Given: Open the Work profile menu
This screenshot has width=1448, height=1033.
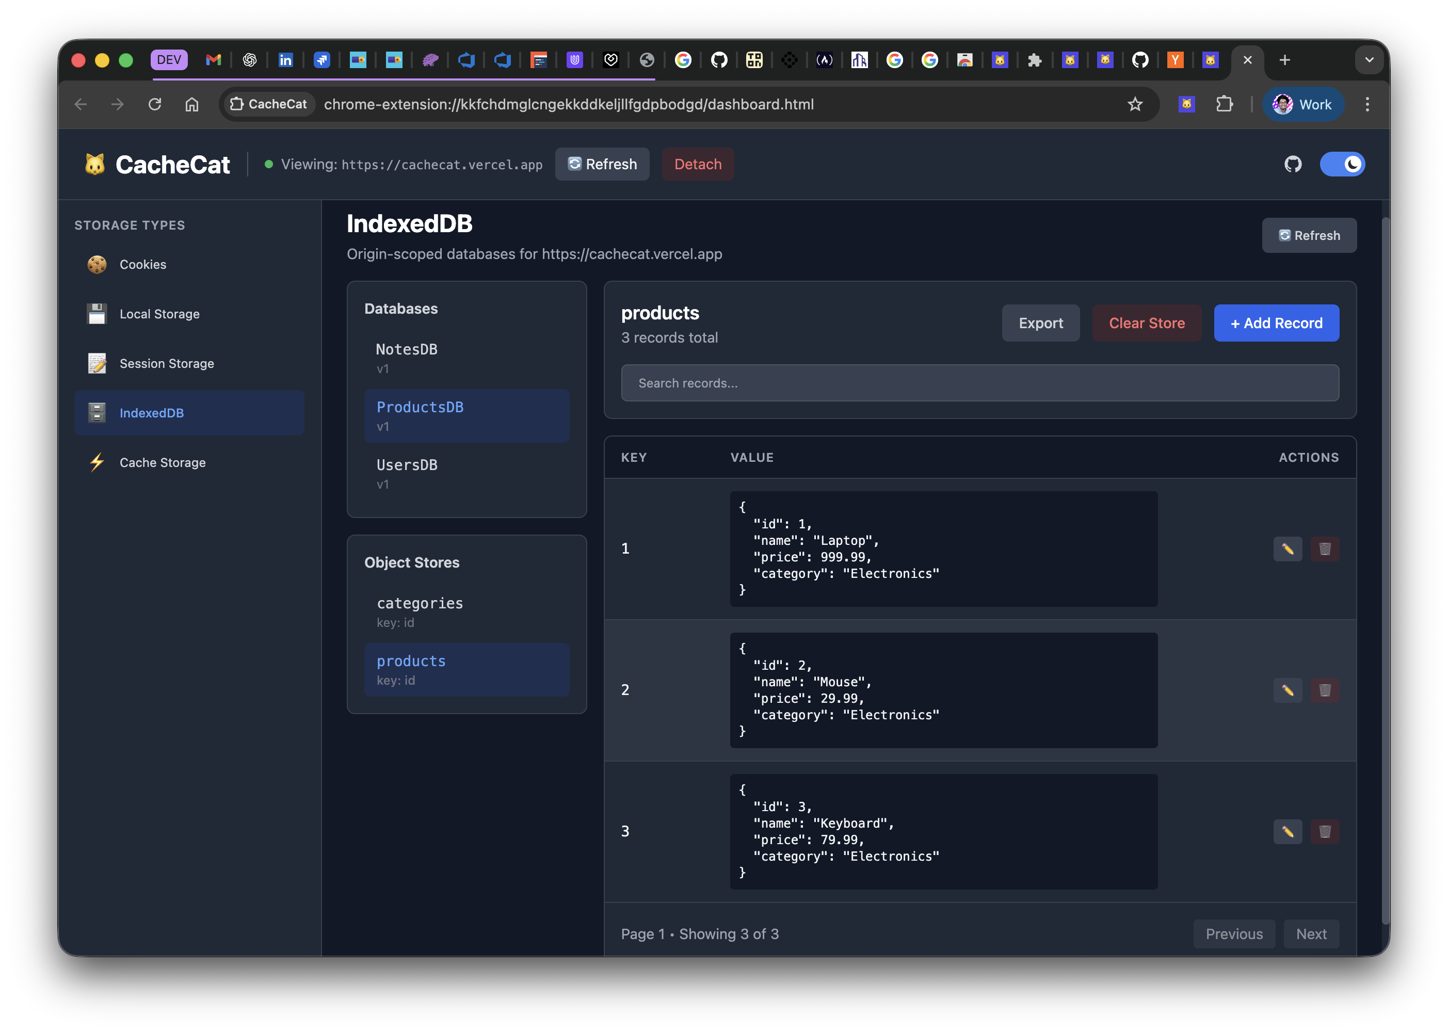Looking at the screenshot, I should (1302, 104).
